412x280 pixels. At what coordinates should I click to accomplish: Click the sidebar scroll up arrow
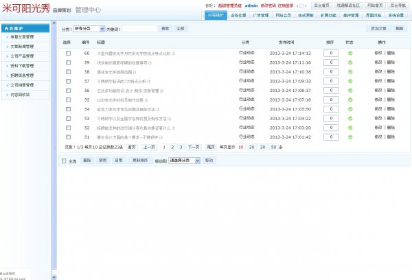54,23
